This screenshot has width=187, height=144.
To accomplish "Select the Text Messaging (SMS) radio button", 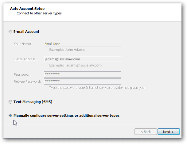I will (x=10, y=102).
